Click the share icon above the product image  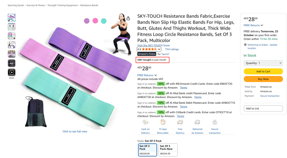click(128, 18)
